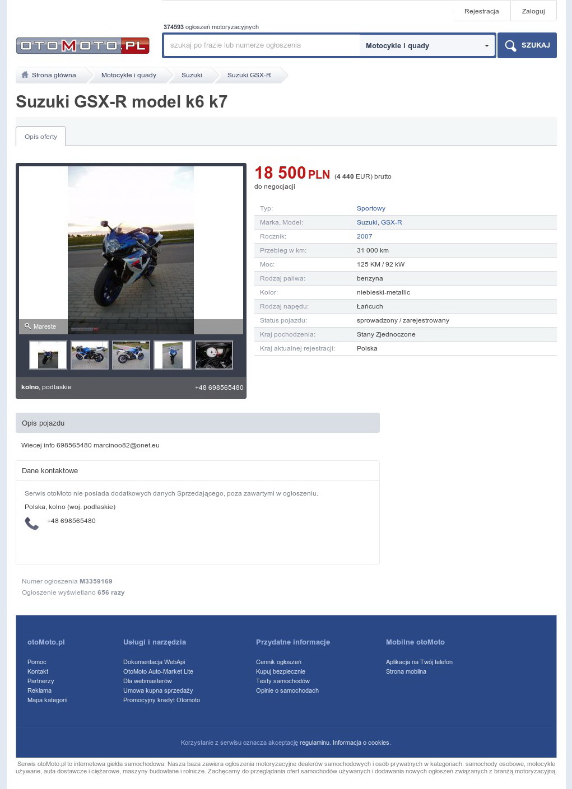Open Strona mobilna link

coord(406,671)
